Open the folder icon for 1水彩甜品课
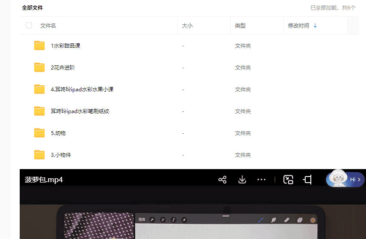This screenshot has width=366, height=239. coord(39,45)
